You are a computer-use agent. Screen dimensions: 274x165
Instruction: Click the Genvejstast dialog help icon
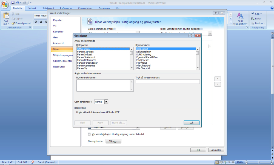(191, 36)
